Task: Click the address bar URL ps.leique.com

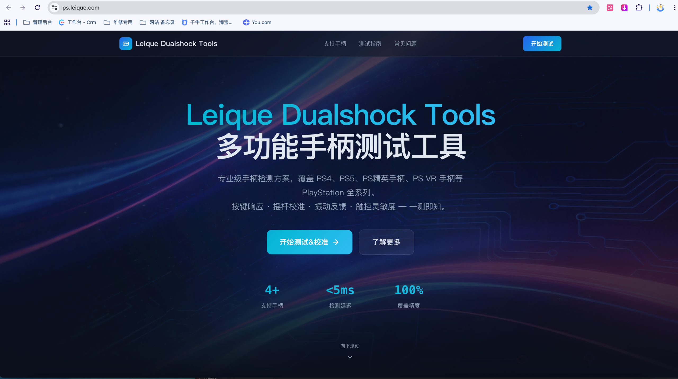Action: 81,8
